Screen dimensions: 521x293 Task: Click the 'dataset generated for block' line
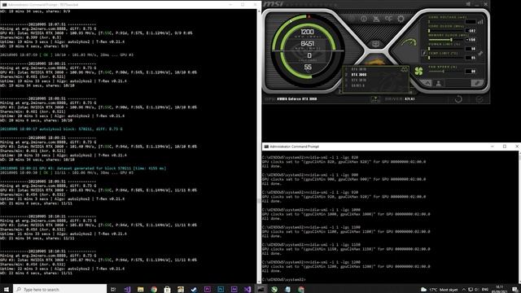point(83,168)
